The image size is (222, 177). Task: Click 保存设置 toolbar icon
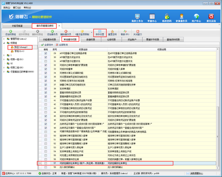100,33
